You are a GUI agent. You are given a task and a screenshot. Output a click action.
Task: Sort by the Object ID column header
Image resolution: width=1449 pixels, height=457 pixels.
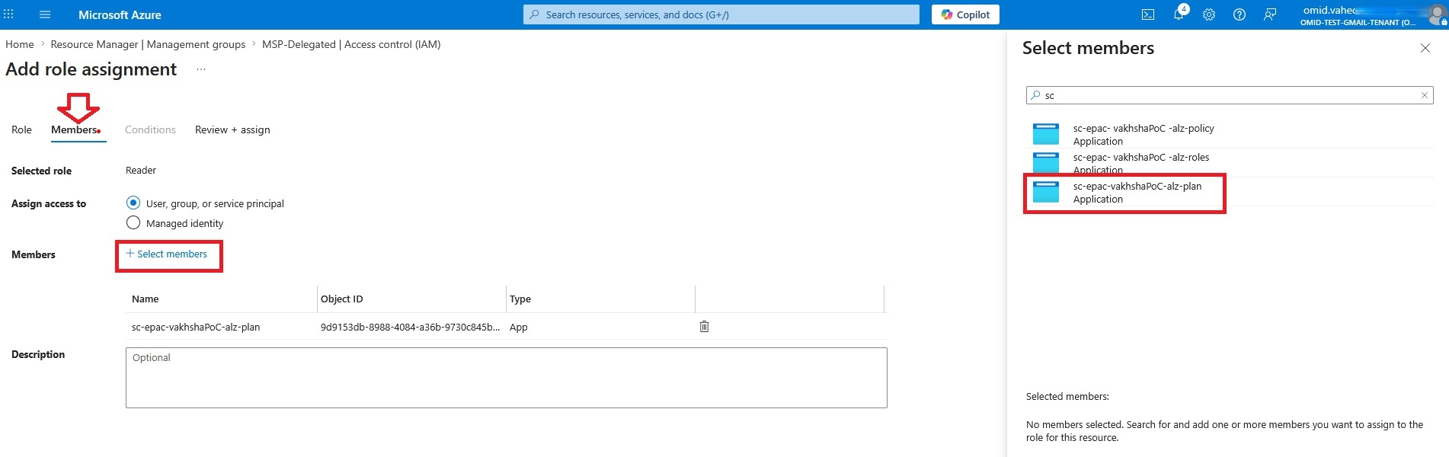click(x=342, y=299)
